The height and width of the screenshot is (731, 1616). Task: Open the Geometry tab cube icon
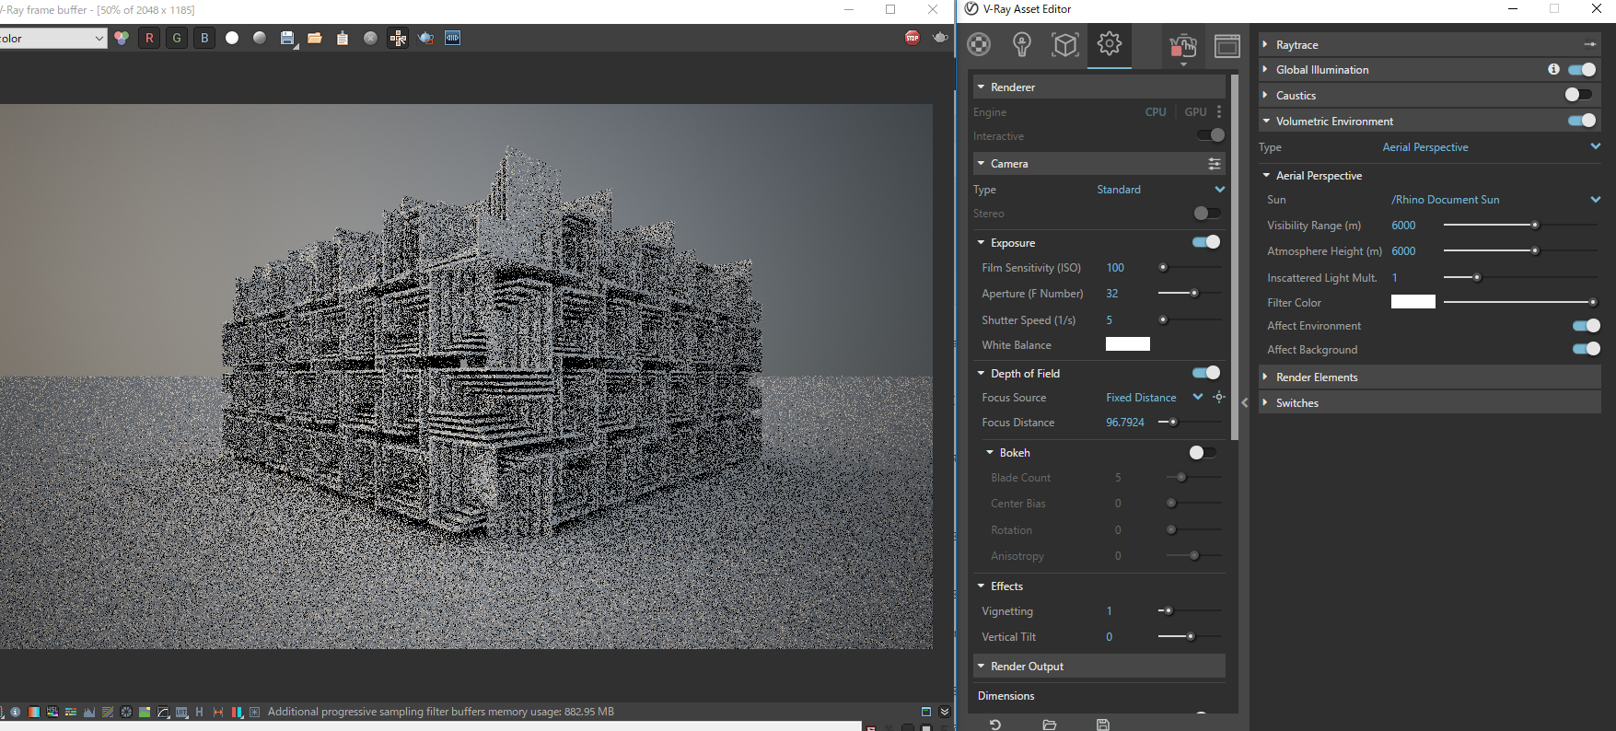pos(1065,44)
